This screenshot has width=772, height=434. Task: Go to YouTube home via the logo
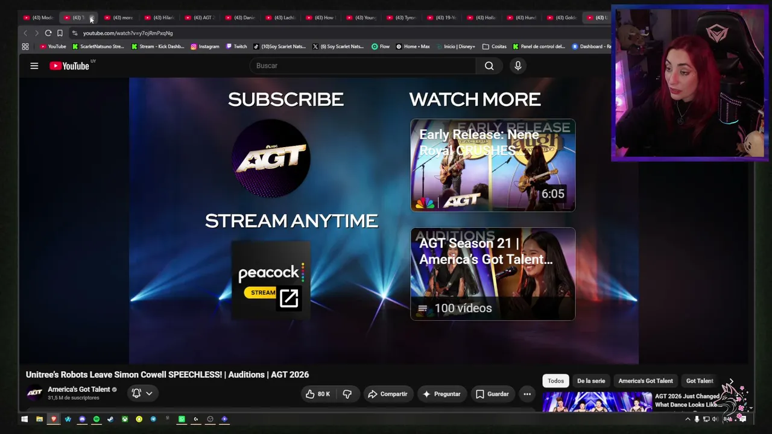pyautogui.click(x=69, y=66)
